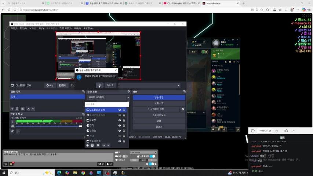Switch to Marble Roulette browser tab

pos(221,3)
